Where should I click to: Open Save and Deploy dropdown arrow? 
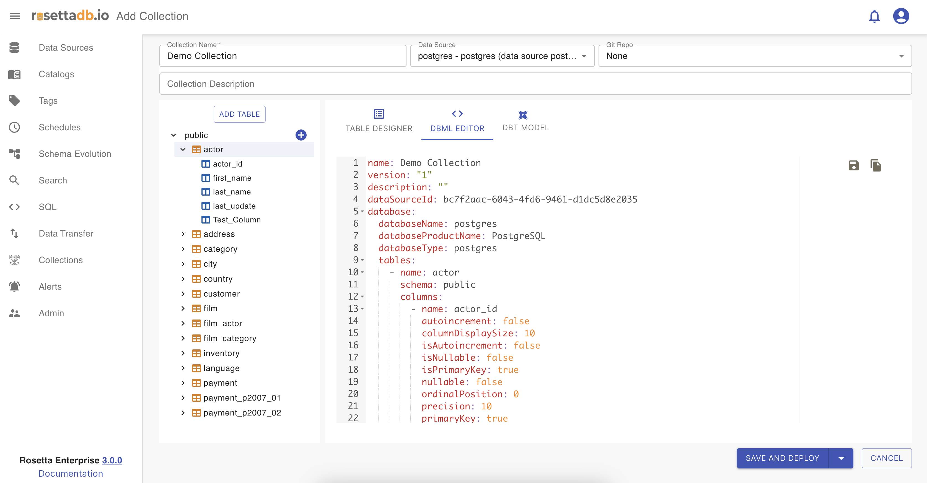(x=841, y=458)
